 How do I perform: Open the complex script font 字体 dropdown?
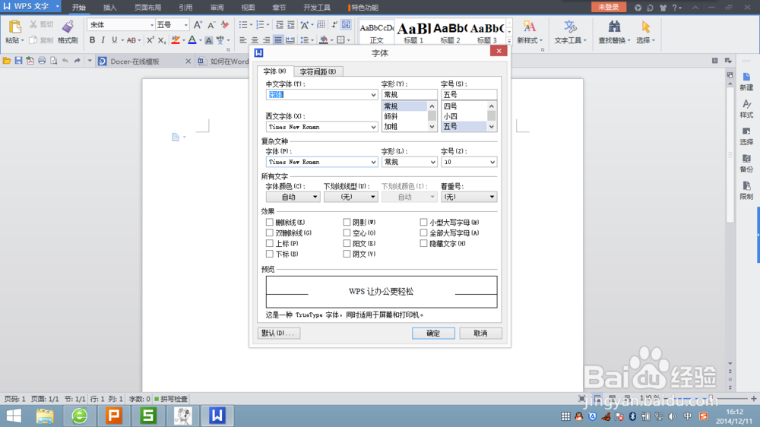373,162
